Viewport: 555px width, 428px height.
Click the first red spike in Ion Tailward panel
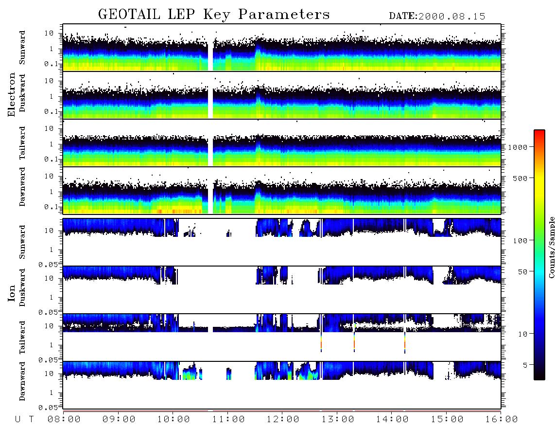321,342
